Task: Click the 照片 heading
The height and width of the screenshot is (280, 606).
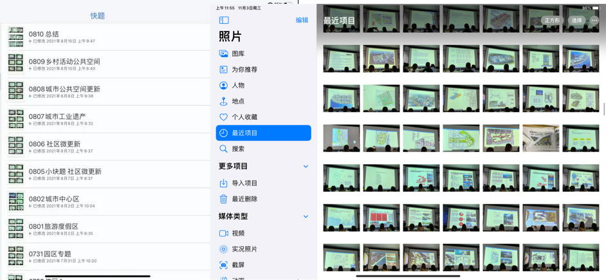Action: coord(230,36)
